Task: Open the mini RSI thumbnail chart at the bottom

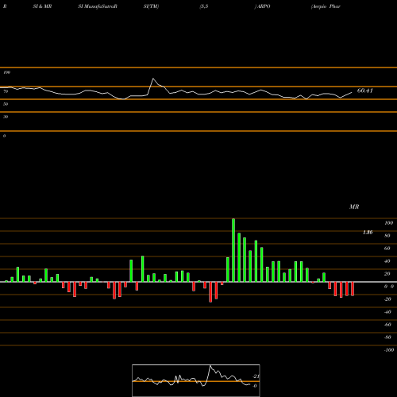Action: click(x=196, y=380)
